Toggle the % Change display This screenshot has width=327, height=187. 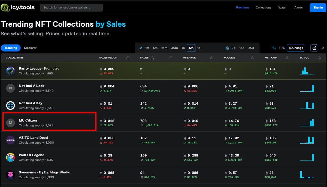(296, 47)
